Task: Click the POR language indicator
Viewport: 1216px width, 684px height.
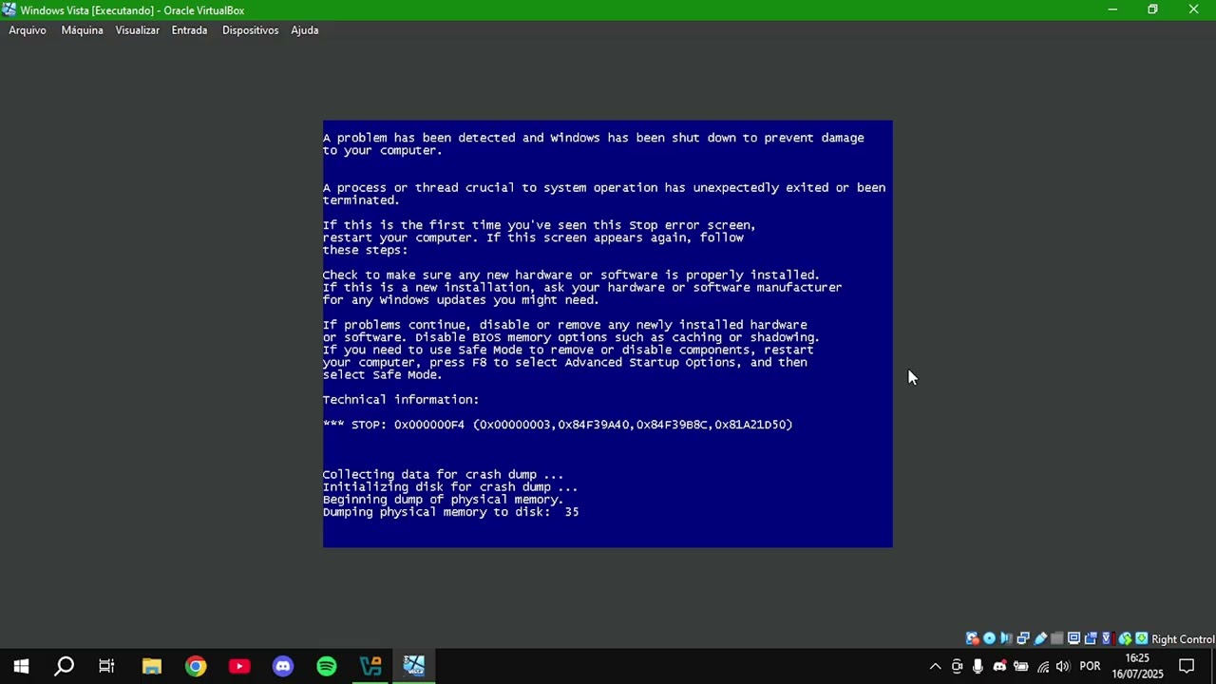Action: [1090, 667]
